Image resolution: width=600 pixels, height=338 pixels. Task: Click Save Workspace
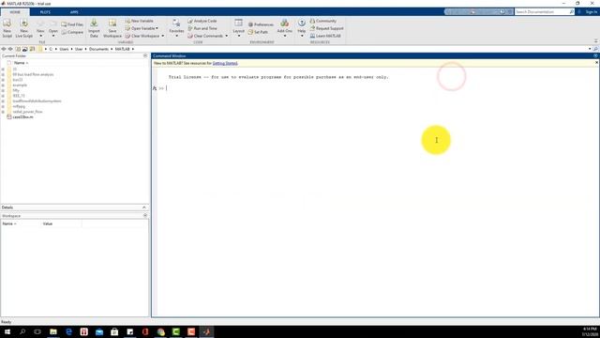pyautogui.click(x=112, y=28)
